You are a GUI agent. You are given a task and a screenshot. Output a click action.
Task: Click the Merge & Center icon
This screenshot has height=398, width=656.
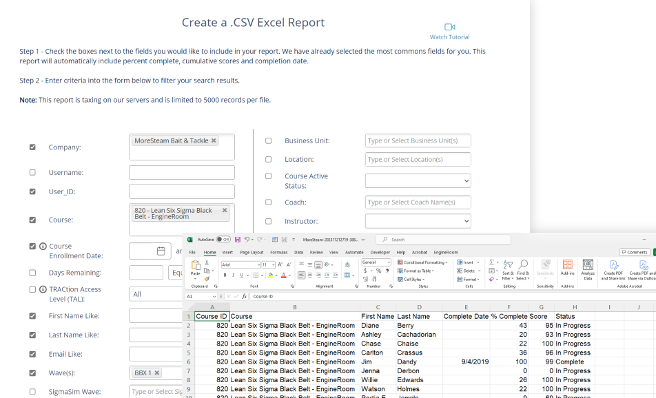[347, 275]
